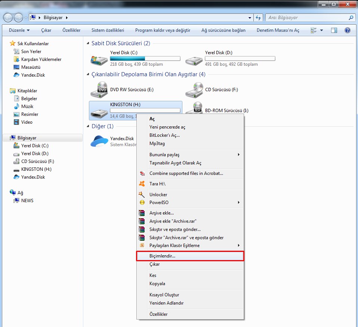
Task: Click Sistem özellikleri toolbar button
Action: (x=108, y=30)
